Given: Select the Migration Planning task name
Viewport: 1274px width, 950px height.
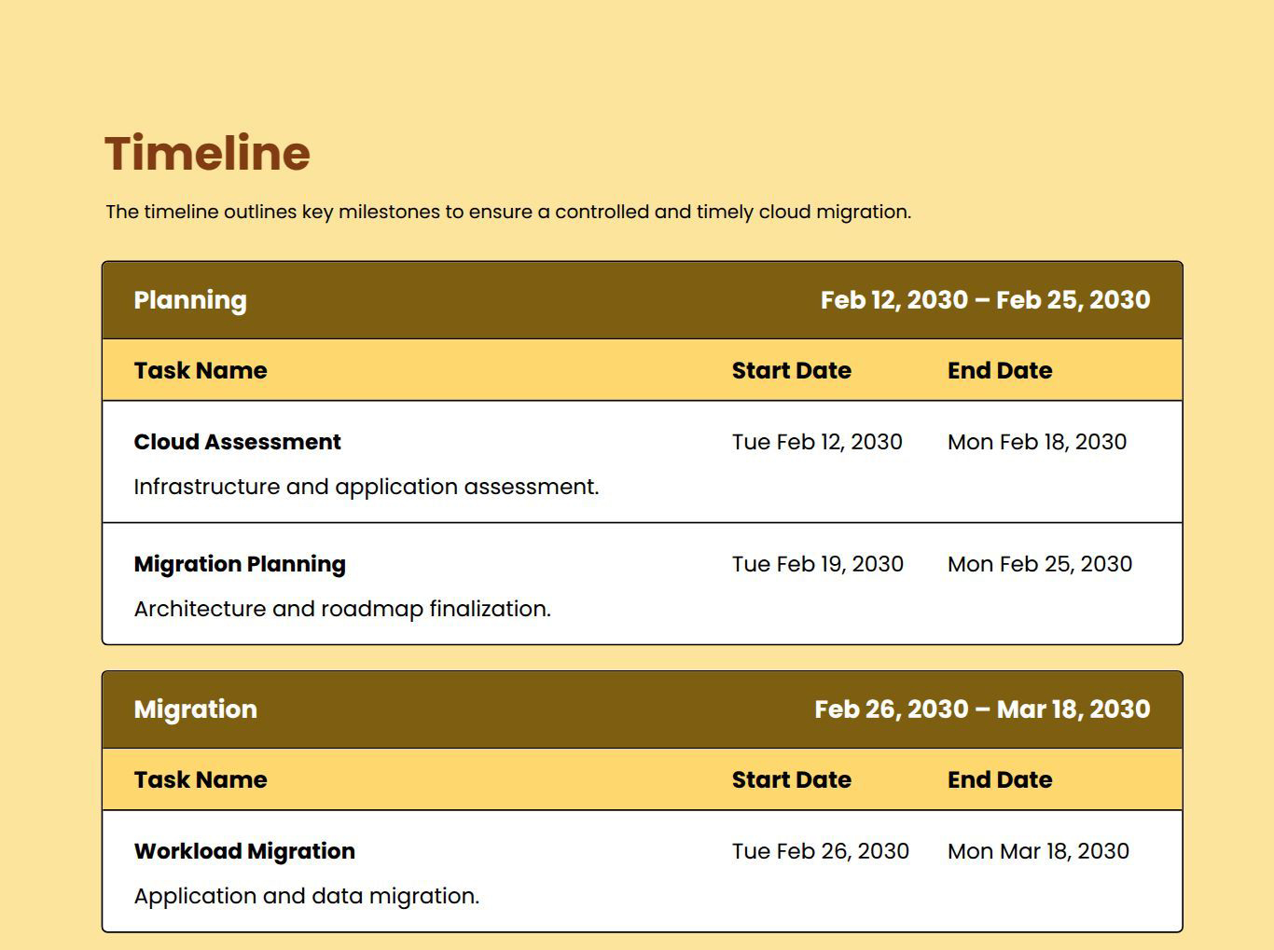Looking at the screenshot, I should (x=240, y=563).
